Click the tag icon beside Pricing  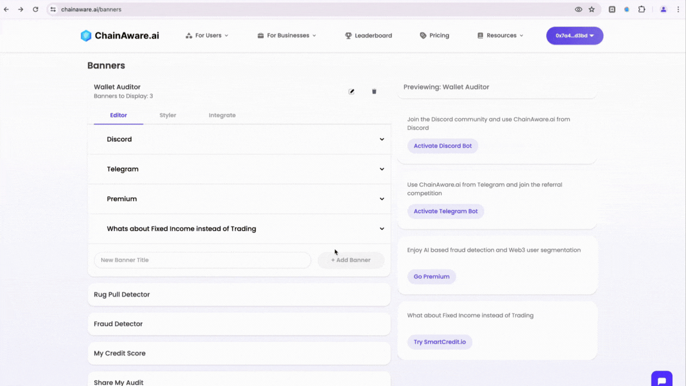pos(423,36)
